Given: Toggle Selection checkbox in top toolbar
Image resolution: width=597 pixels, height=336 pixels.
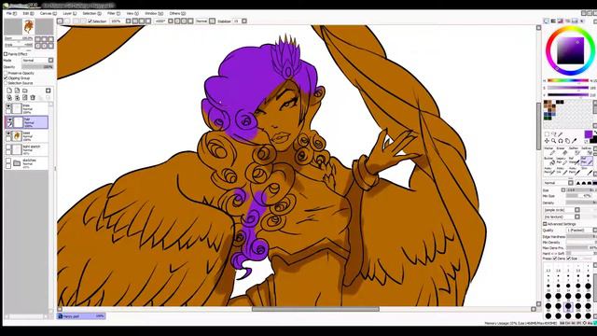Looking at the screenshot, I should click(x=90, y=21).
